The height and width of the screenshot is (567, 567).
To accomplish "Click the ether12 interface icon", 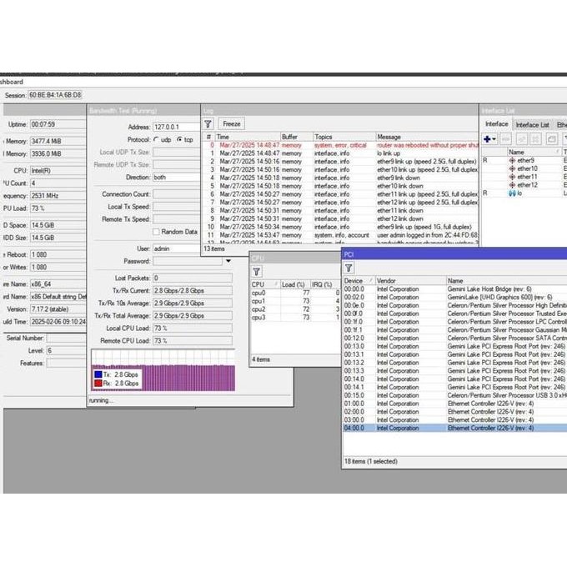I will (x=511, y=185).
